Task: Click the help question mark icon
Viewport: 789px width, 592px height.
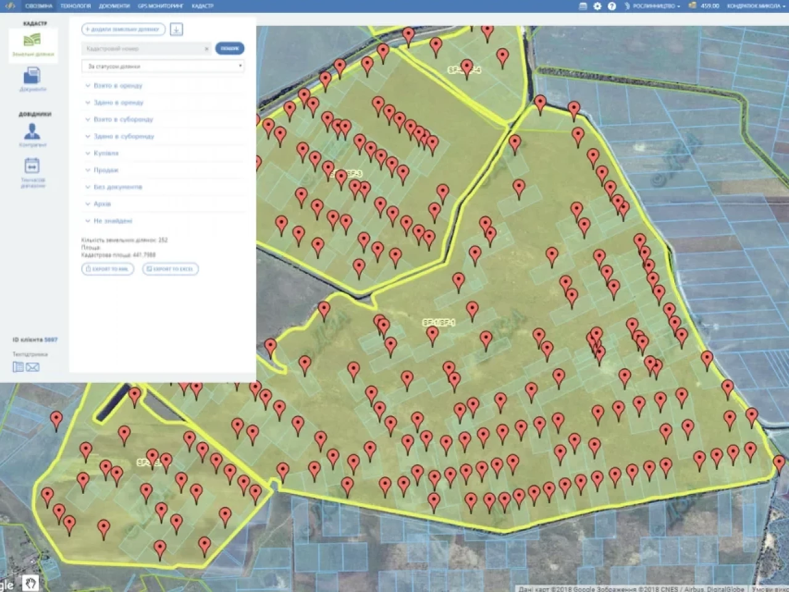Action: click(x=611, y=6)
